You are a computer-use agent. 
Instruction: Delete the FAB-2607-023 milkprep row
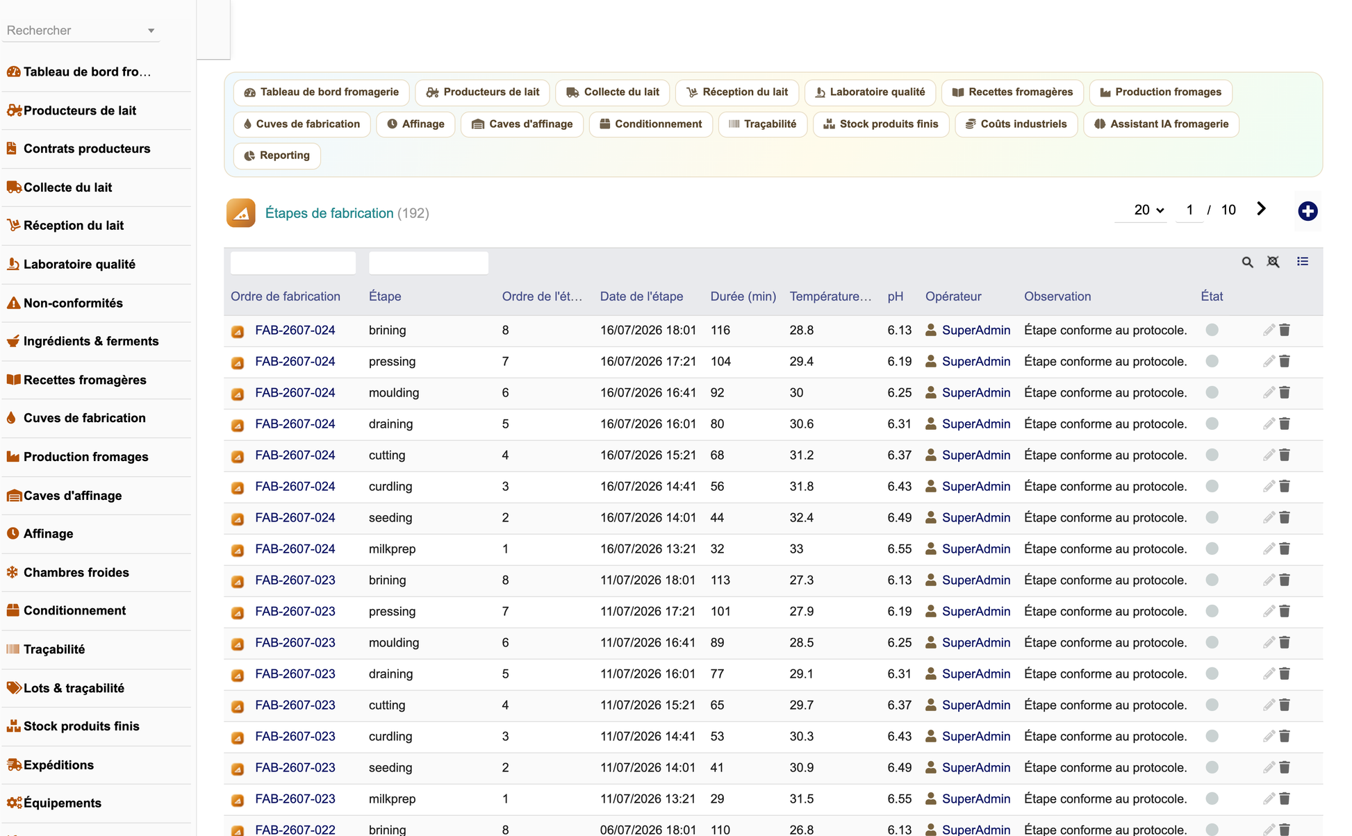click(x=1285, y=799)
